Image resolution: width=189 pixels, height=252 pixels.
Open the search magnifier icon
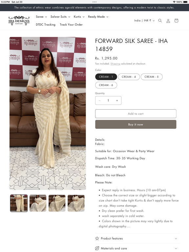[x=160, y=21]
